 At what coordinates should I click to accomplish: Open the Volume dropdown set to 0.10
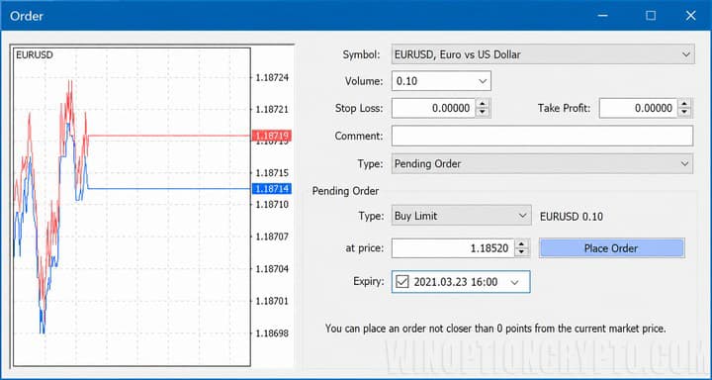(441, 81)
